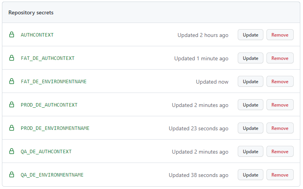
Task: Remove the FAT_DE_ENVIRONMENTNAME secret
Action: 280,81
